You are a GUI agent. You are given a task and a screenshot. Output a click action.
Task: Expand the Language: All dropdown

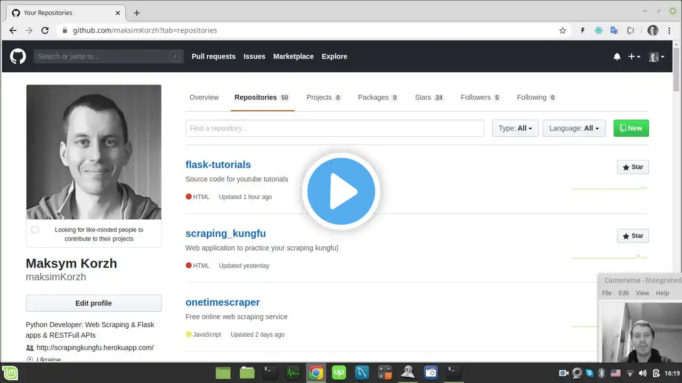pyautogui.click(x=574, y=128)
